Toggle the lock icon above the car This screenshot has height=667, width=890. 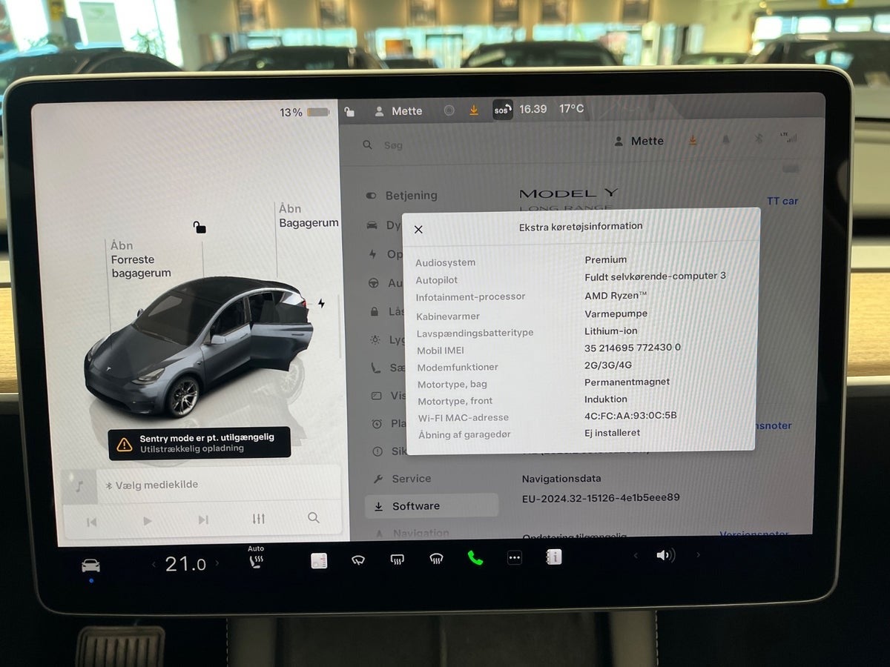(199, 228)
